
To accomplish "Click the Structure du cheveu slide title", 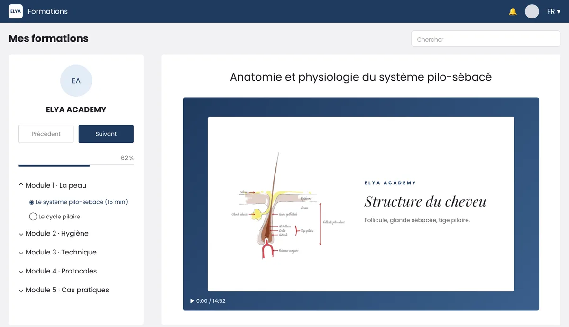I will click(425, 201).
